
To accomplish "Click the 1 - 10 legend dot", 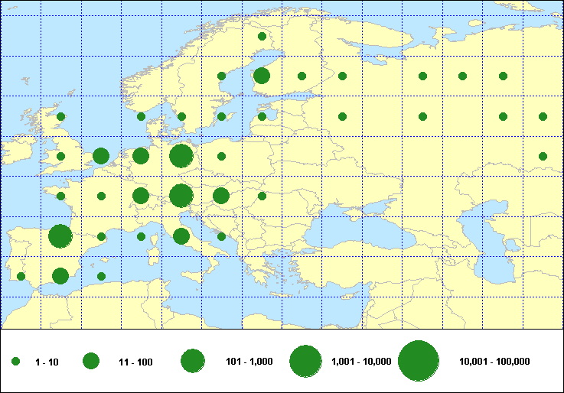I will [16, 362].
